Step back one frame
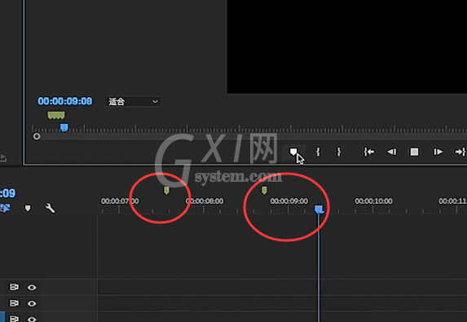The image size is (467, 322). click(392, 152)
